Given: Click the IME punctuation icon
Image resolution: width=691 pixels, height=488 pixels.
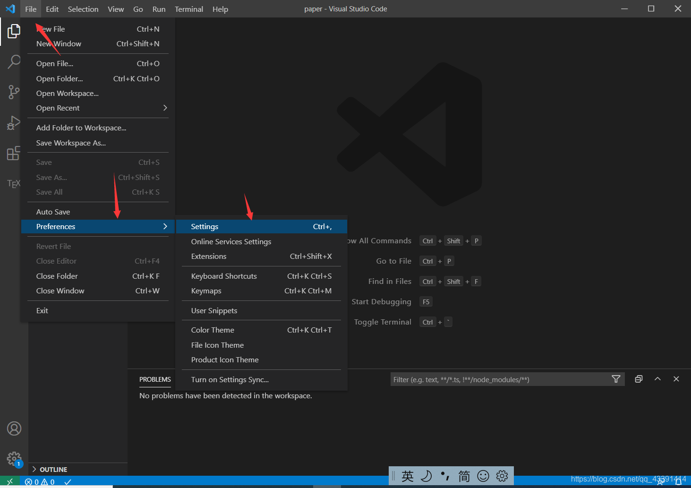Looking at the screenshot, I should click(445, 476).
